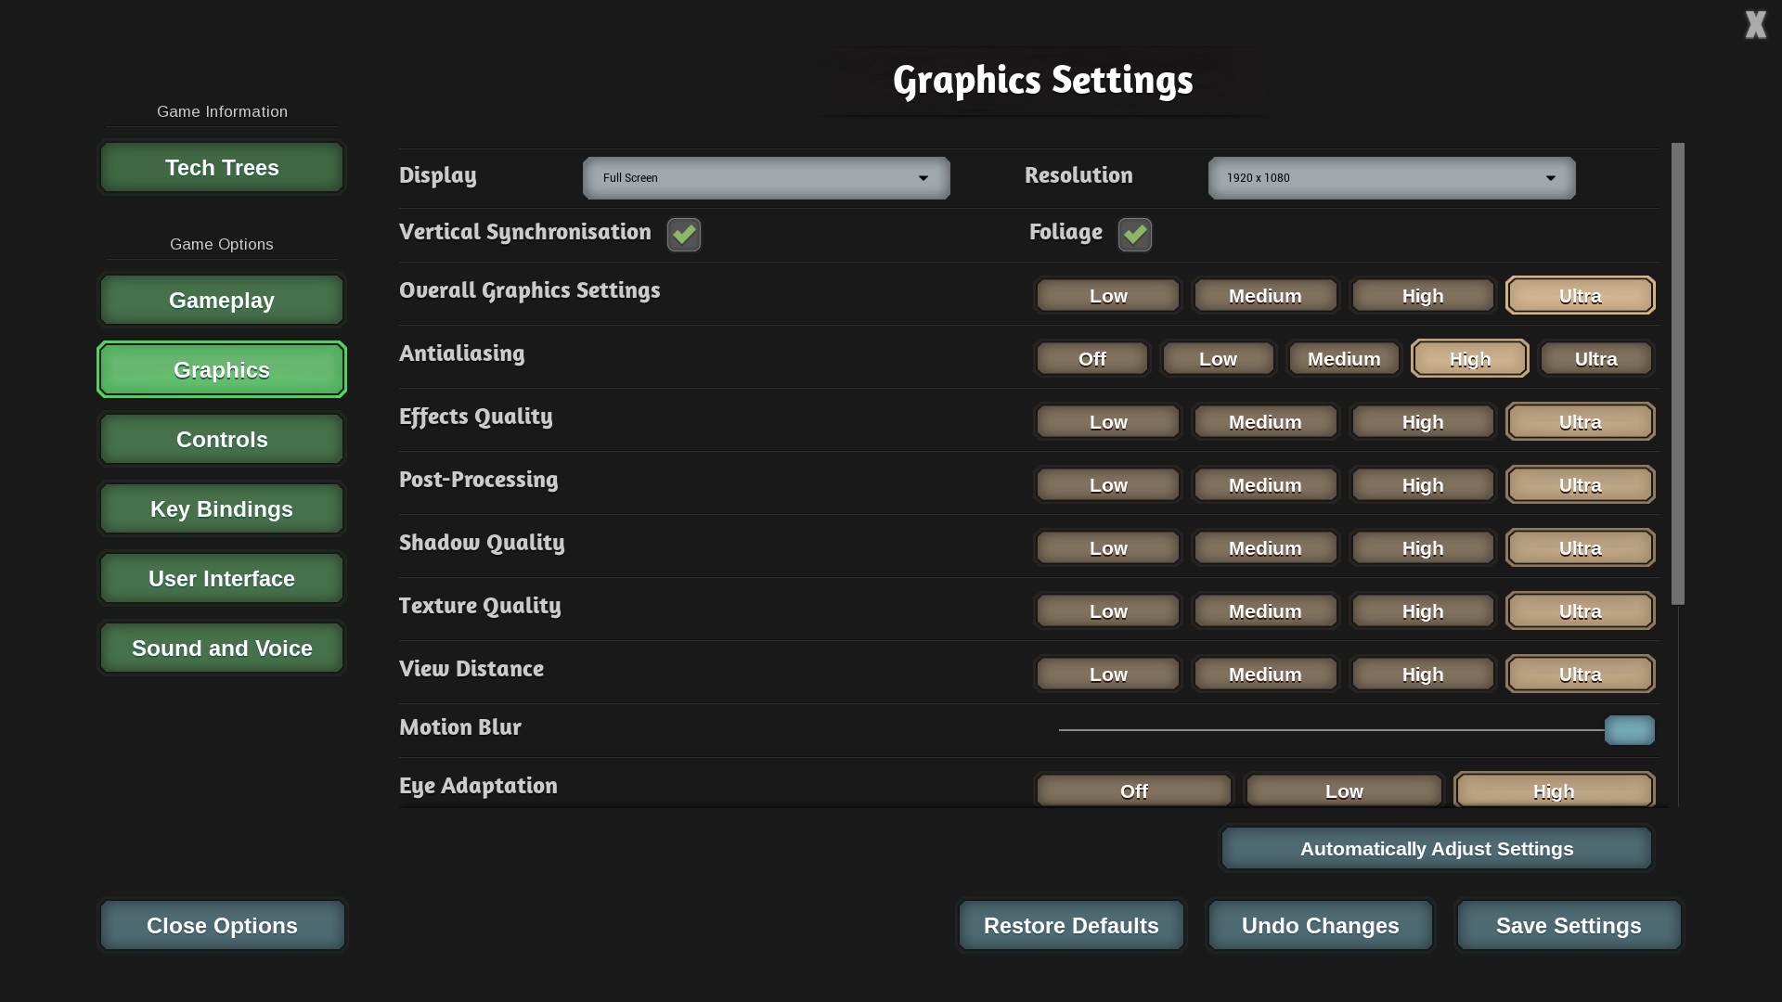
Task: Click the Motion Blur slider handle
Action: pos(1629,730)
